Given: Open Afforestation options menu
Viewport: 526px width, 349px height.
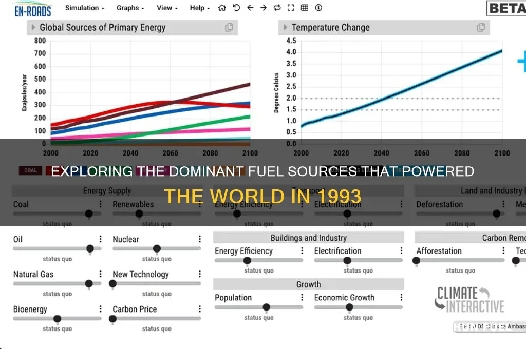Looking at the screenshot, I should (503, 250).
